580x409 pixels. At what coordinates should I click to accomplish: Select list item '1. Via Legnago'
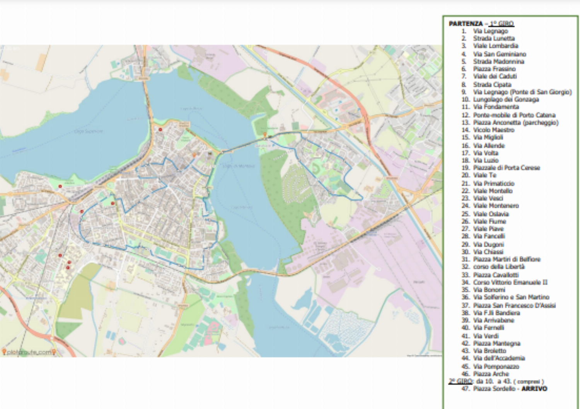click(484, 31)
